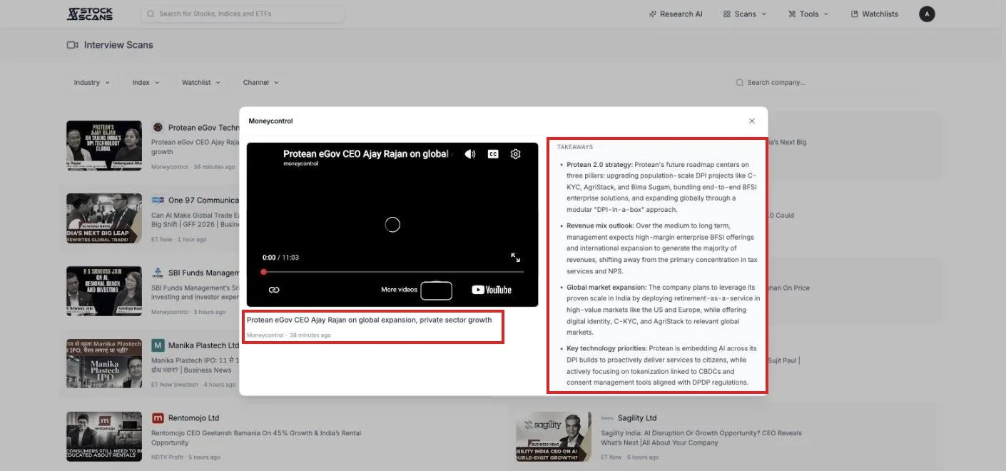
Task: Expand the Tools menu
Action: coord(808,14)
